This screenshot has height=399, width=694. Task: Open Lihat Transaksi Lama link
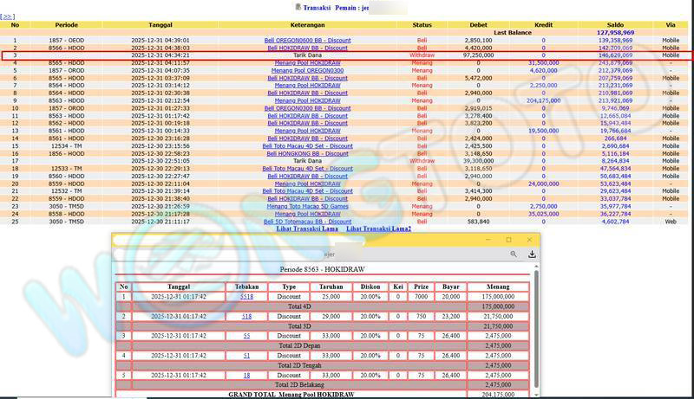(306, 228)
